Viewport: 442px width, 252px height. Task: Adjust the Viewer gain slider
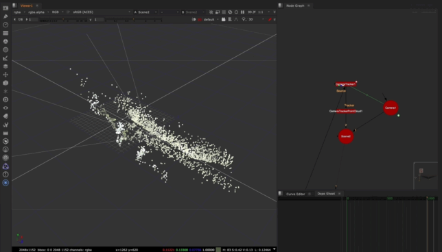[63, 20]
